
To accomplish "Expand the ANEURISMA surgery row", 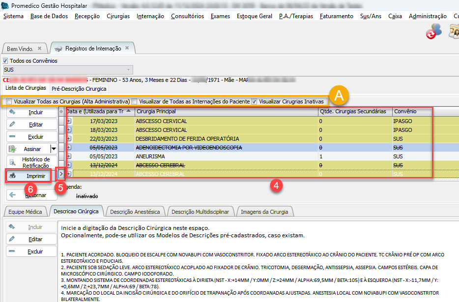I will (x=69, y=156).
